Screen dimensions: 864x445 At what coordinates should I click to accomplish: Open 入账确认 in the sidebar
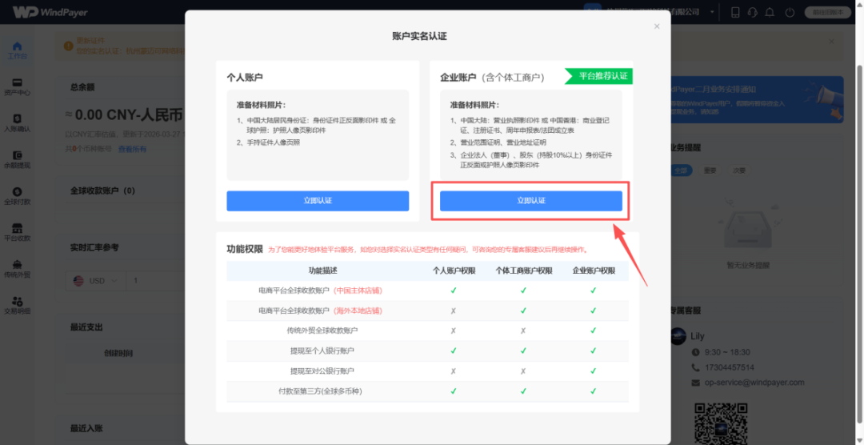[17, 123]
